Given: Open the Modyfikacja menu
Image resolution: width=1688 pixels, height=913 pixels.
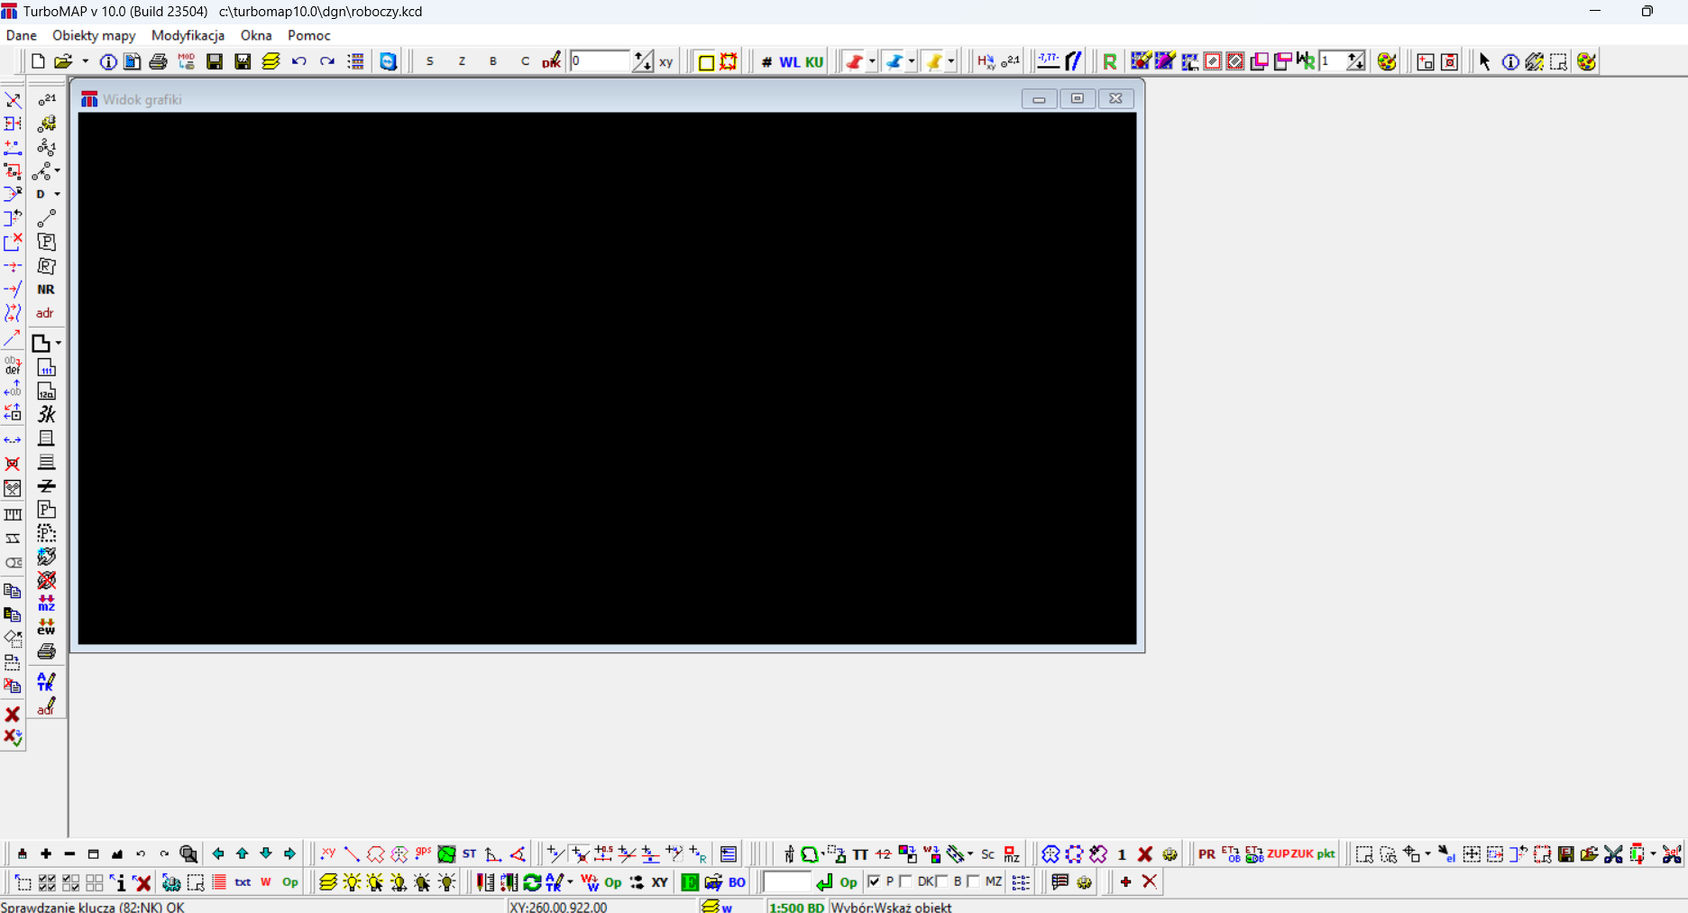Looking at the screenshot, I should [187, 35].
